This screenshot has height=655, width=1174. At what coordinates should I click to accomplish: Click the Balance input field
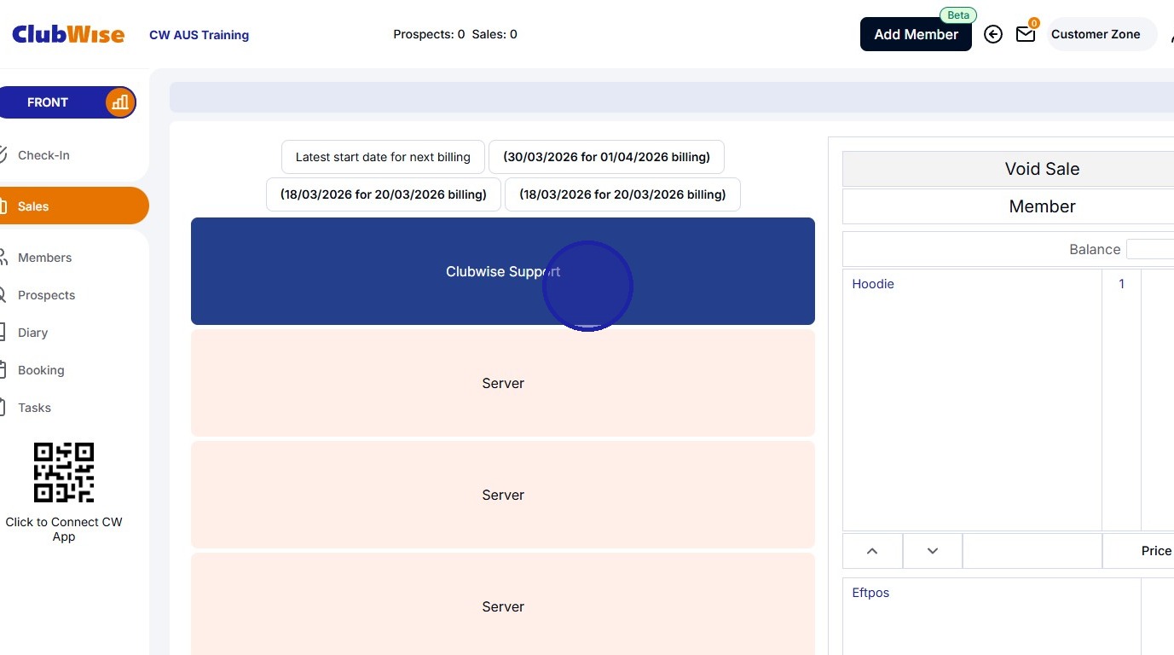pyautogui.click(x=1150, y=249)
